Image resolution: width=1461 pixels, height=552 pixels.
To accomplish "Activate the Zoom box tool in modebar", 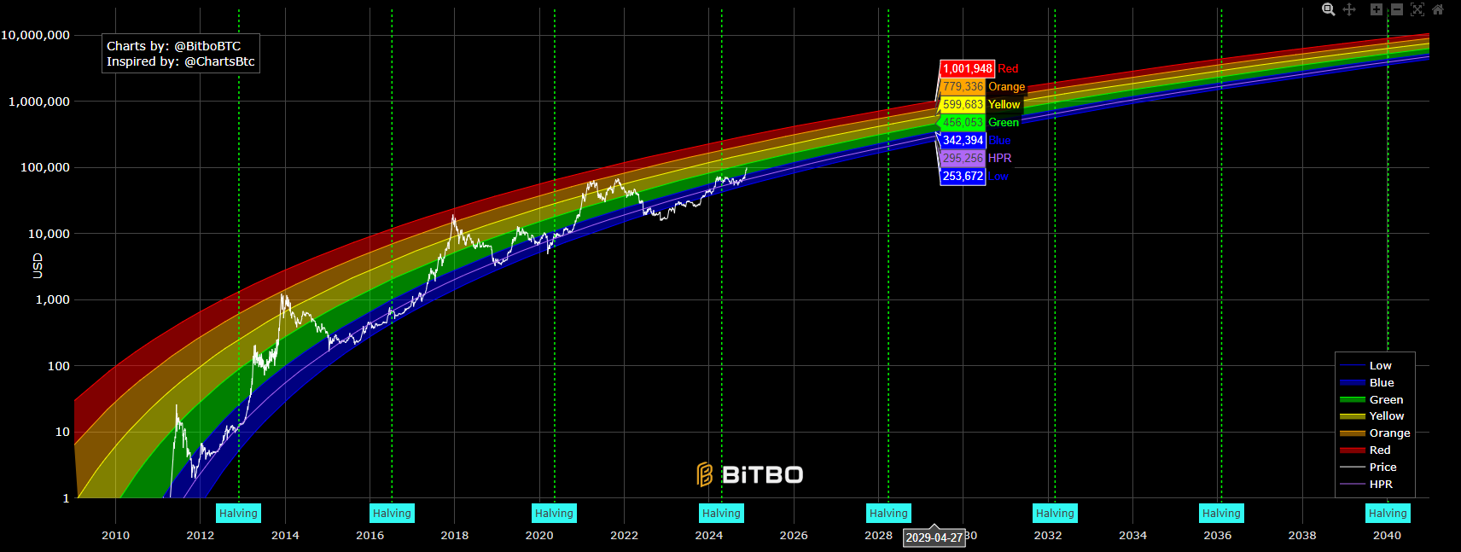I will tap(1329, 9).
